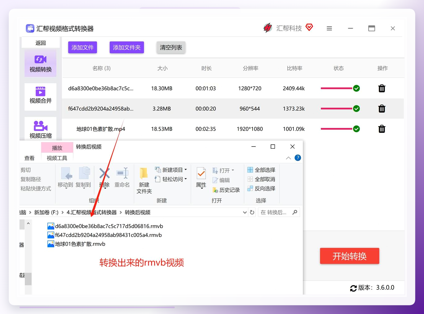The image size is (424, 314).
Task: Click the green checkmark for 地球01色素扩散.mp4 row
Action: 356,129
